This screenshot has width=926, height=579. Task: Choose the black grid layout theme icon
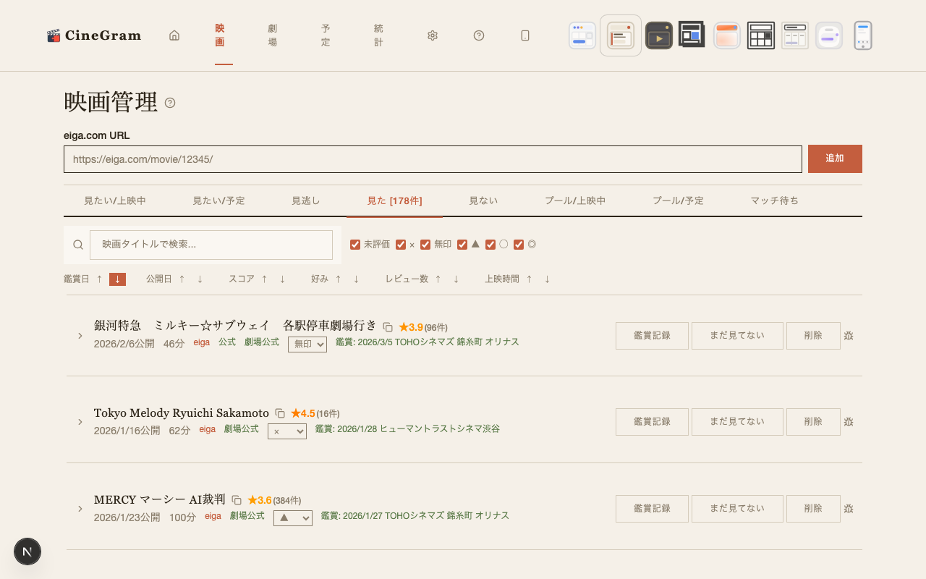[760, 35]
